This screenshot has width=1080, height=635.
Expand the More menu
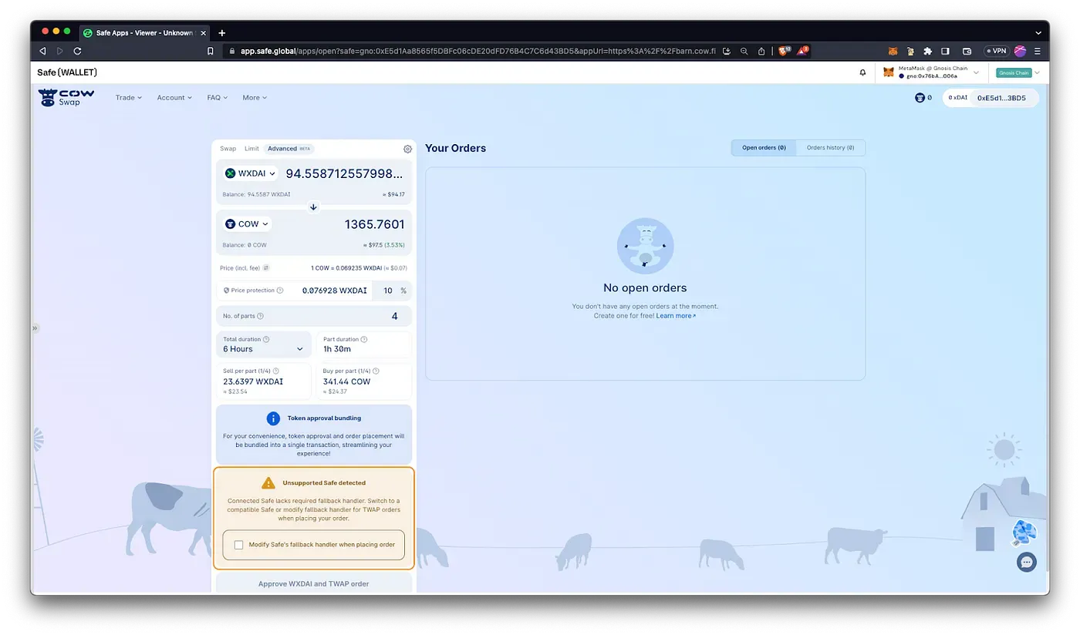click(255, 98)
